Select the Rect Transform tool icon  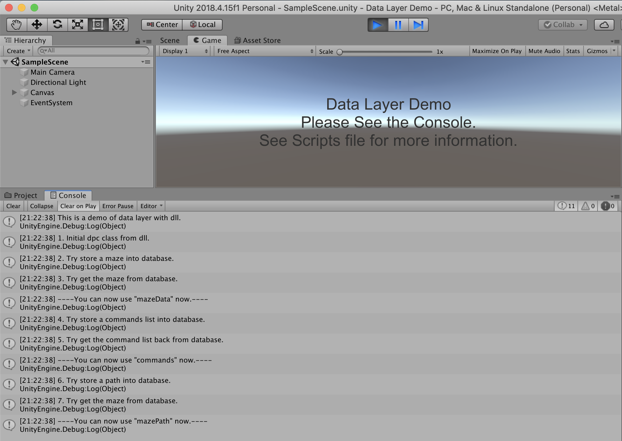click(98, 25)
